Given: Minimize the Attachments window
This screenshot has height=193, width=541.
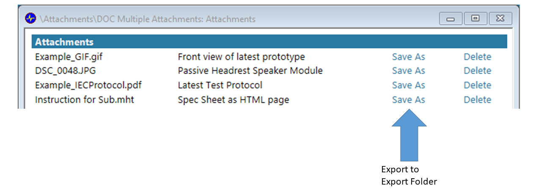Looking at the screenshot, I should coord(450,19).
